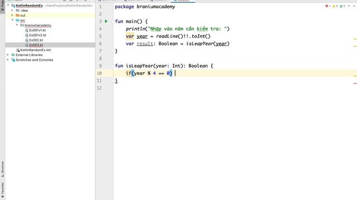
Task: Click error stripe mark beside line 6
Action: pos(355,46)
